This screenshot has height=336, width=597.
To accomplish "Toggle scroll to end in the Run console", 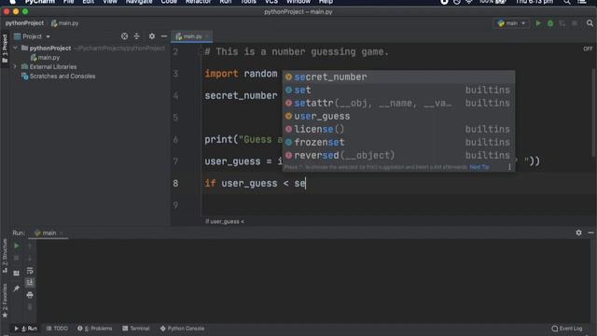I will 30,282.
